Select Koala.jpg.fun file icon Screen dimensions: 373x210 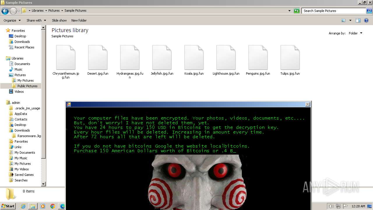pos(194,57)
